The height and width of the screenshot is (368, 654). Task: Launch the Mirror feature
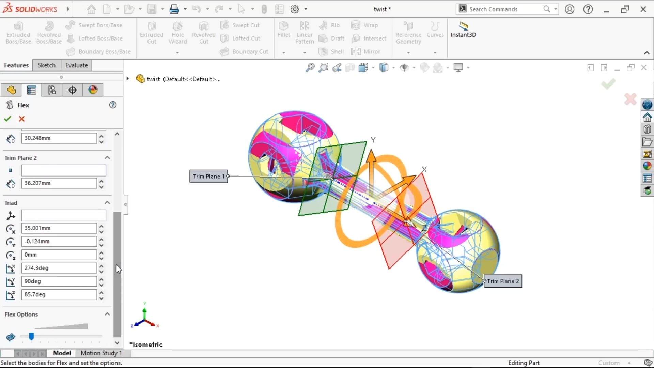[x=367, y=51]
